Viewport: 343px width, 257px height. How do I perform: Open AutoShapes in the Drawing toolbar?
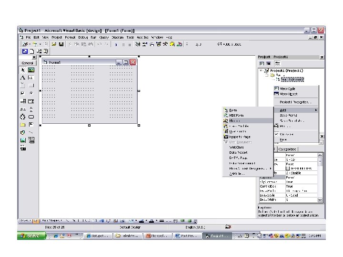52,221
